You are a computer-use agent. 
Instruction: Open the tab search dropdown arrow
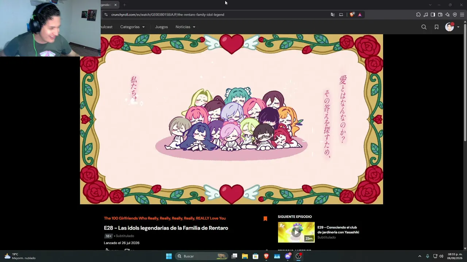tap(430, 5)
